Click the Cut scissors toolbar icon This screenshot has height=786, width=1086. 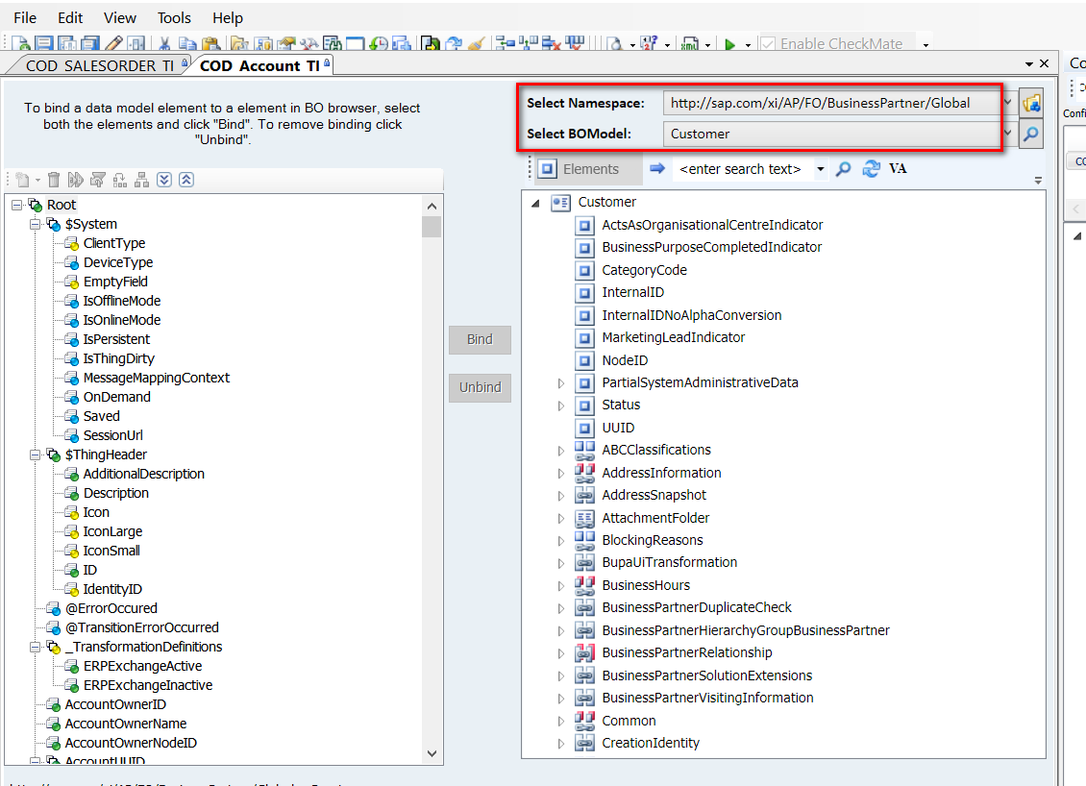point(164,43)
